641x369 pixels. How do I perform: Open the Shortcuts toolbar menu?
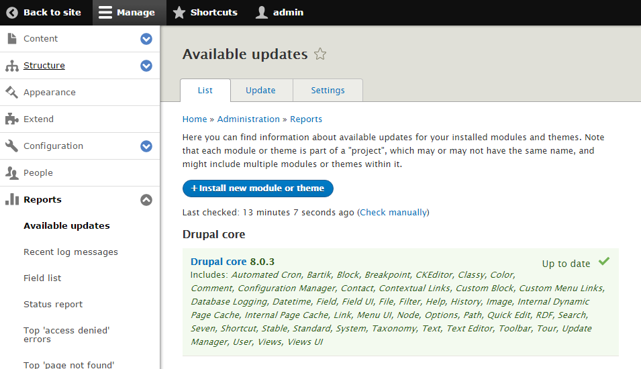point(205,13)
